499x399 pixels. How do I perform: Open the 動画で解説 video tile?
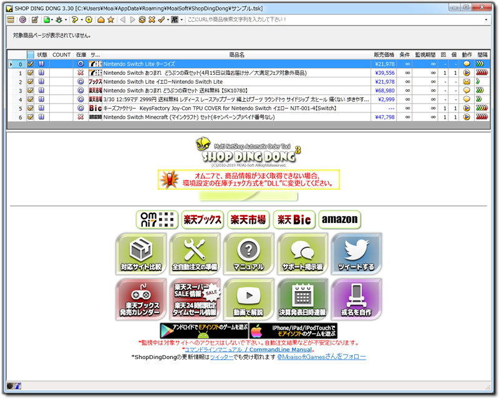point(248,299)
